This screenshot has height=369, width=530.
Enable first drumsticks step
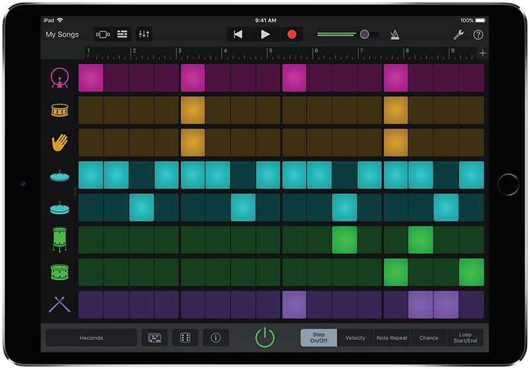[x=91, y=305]
